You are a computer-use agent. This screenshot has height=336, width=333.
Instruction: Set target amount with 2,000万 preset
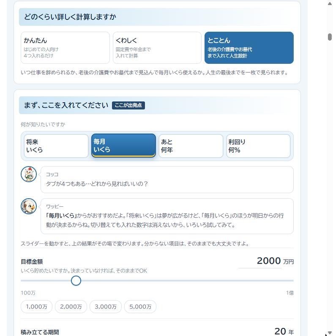[71, 307]
